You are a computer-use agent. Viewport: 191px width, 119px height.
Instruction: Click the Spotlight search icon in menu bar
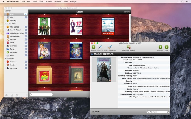click(182, 2)
